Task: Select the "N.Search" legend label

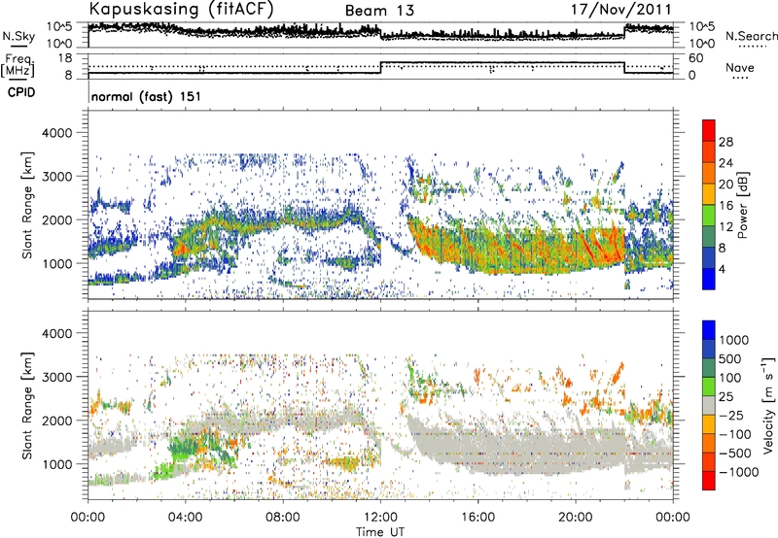Action: 751,36
